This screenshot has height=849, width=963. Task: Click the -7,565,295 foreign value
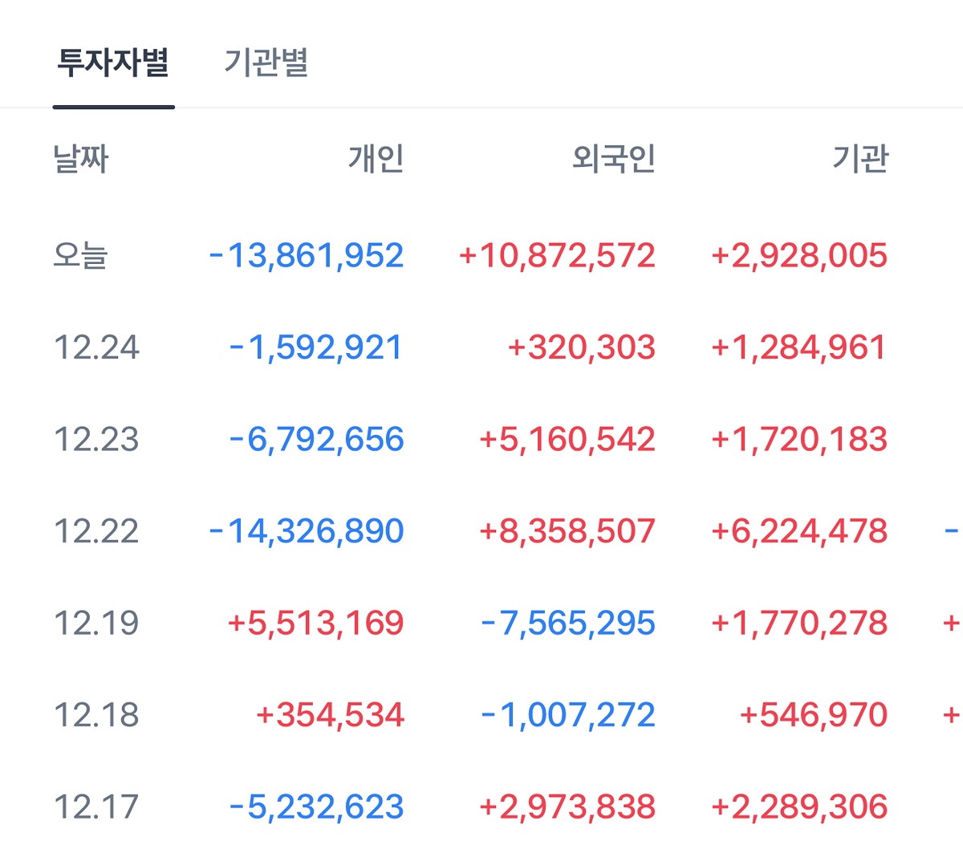568,623
